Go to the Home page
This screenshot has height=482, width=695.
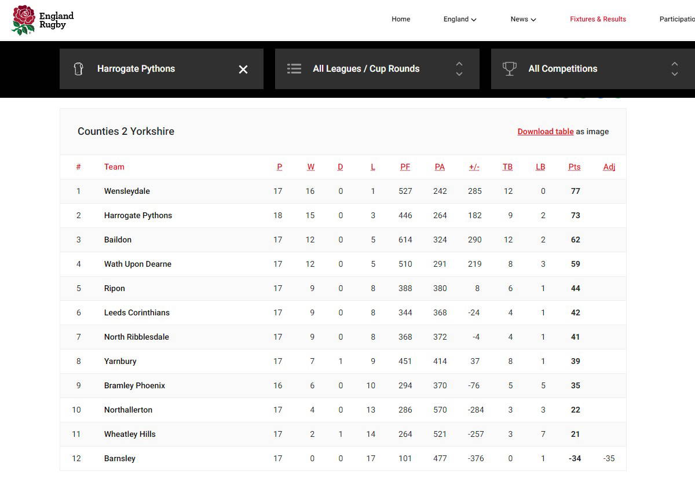click(x=401, y=19)
